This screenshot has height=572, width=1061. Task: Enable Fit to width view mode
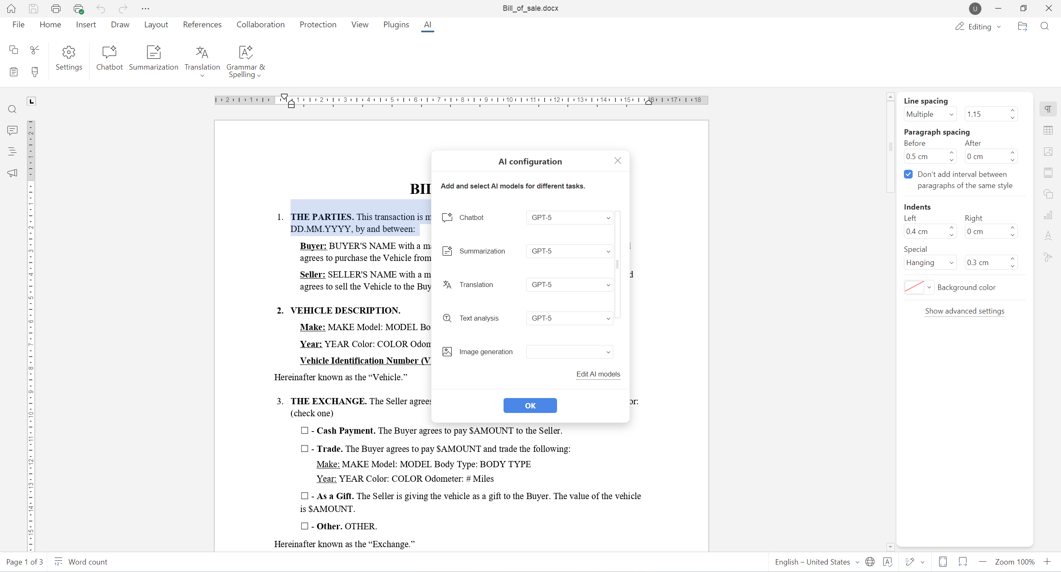962,562
